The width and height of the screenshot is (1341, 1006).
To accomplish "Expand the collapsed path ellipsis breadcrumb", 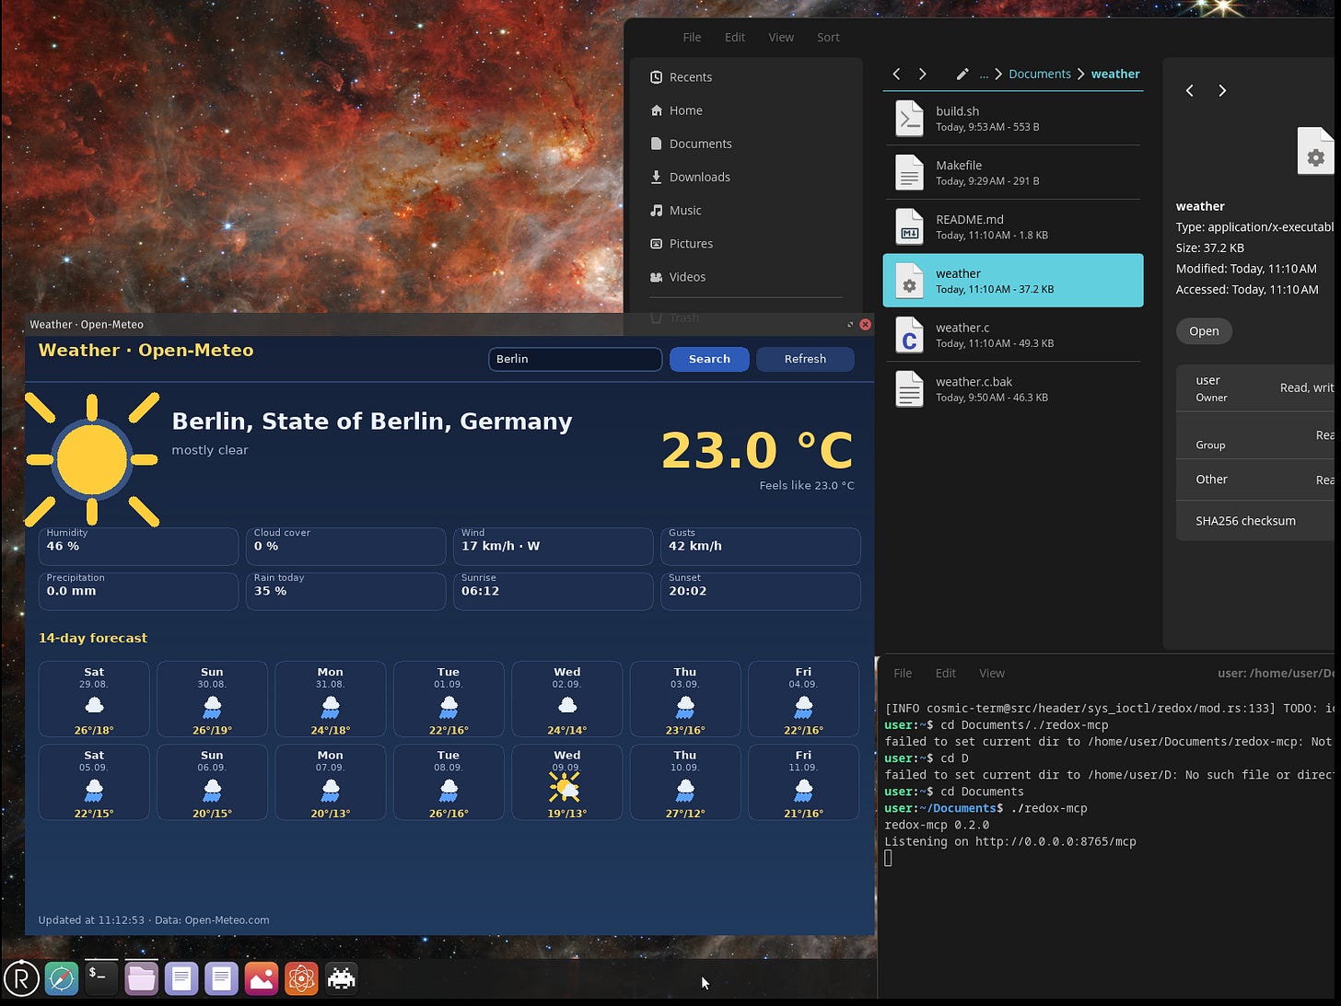I will pyautogui.click(x=984, y=75).
